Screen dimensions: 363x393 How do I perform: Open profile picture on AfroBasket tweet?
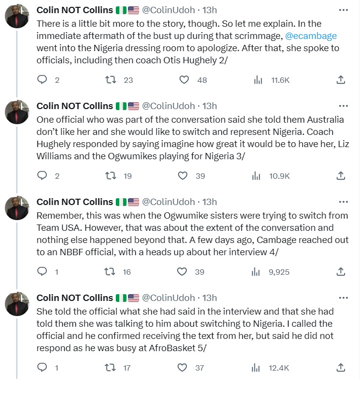coord(18,305)
